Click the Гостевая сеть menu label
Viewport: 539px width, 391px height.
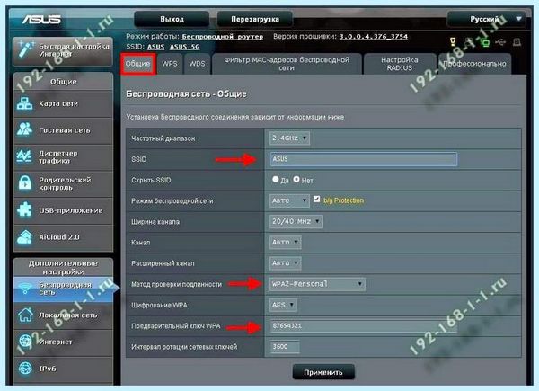65,130
